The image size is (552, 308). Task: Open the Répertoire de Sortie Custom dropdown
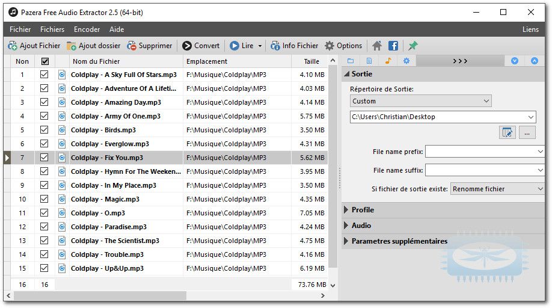click(x=421, y=101)
